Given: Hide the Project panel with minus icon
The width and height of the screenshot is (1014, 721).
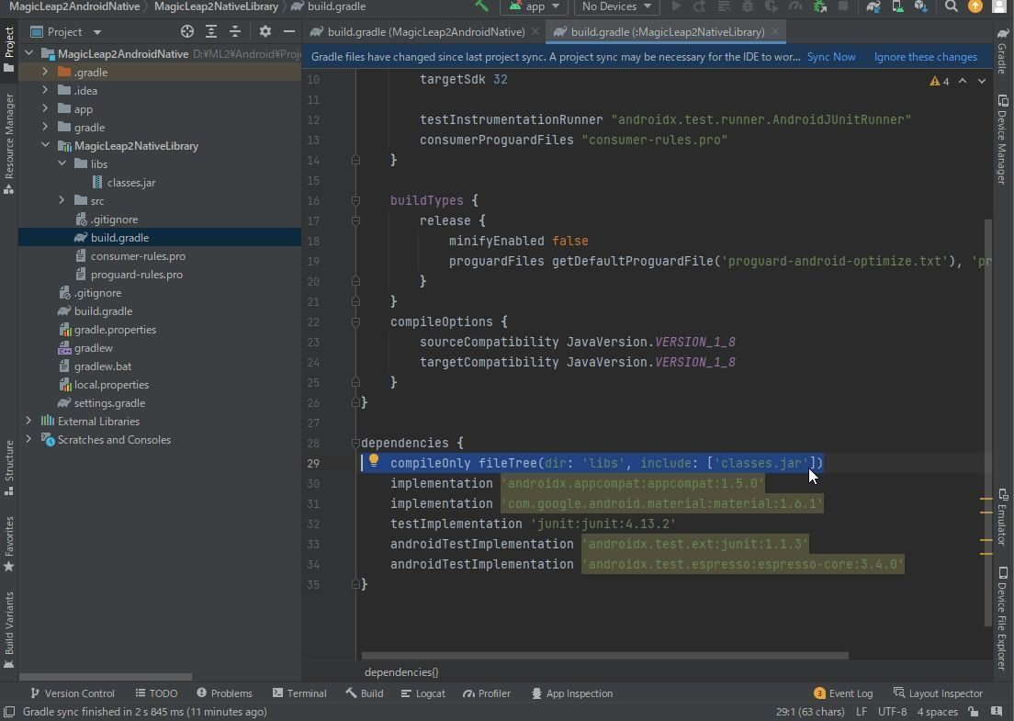Looking at the screenshot, I should pos(289,31).
